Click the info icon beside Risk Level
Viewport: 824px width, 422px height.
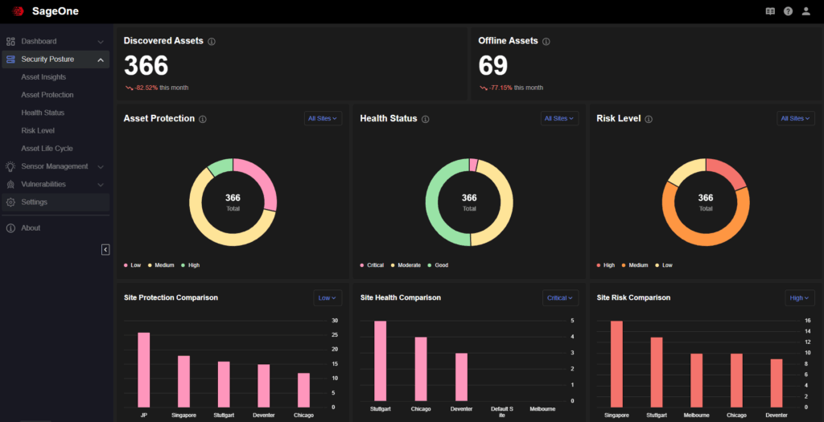pyautogui.click(x=649, y=119)
